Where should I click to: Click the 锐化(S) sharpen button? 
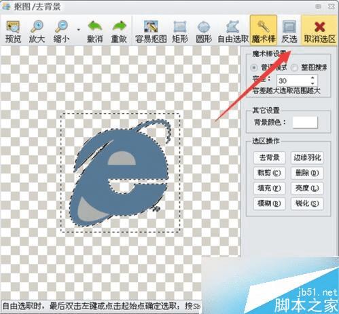307,203
